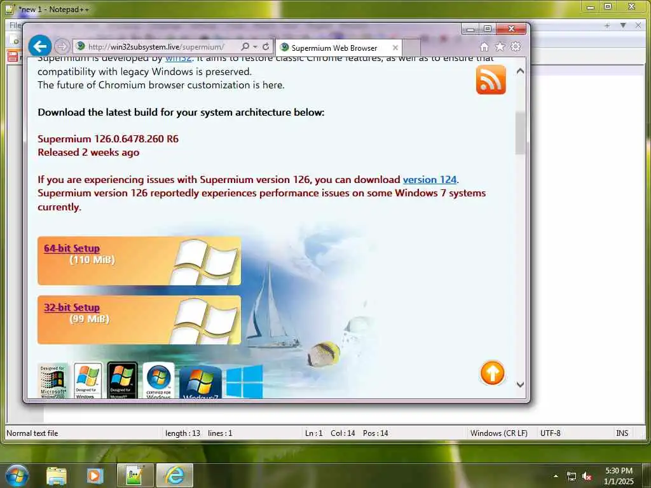This screenshot has width=651, height=488.
Task: Open the Tools gear icon
Action: click(x=516, y=46)
